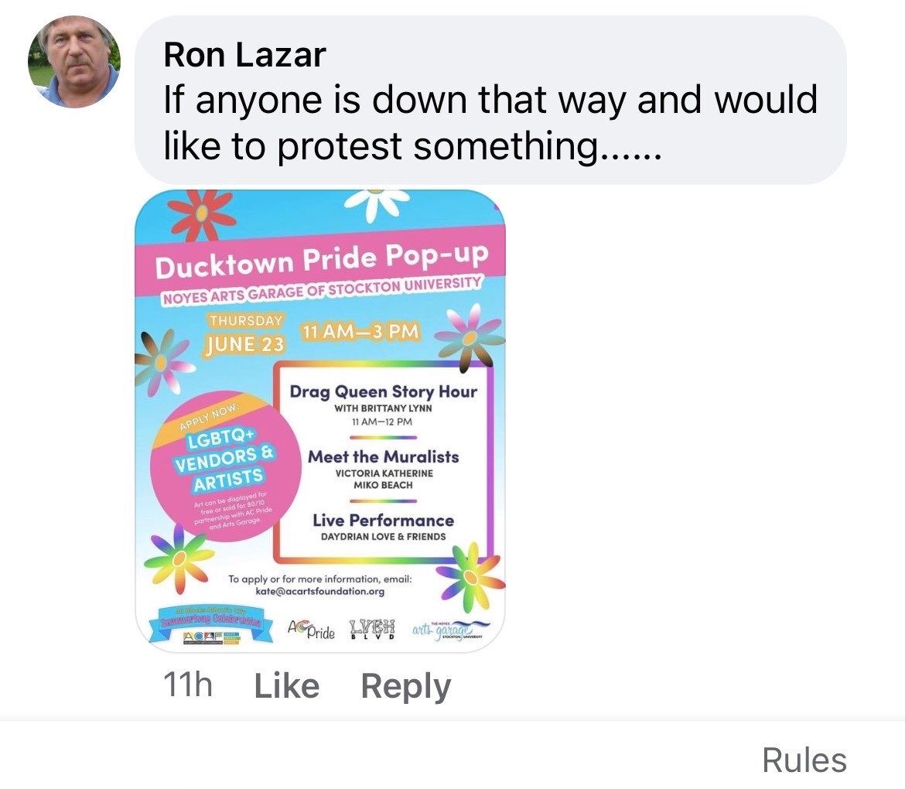Open Ron Lazar's profile picture
This screenshot has width=905, height=789.
coord(74,61)
